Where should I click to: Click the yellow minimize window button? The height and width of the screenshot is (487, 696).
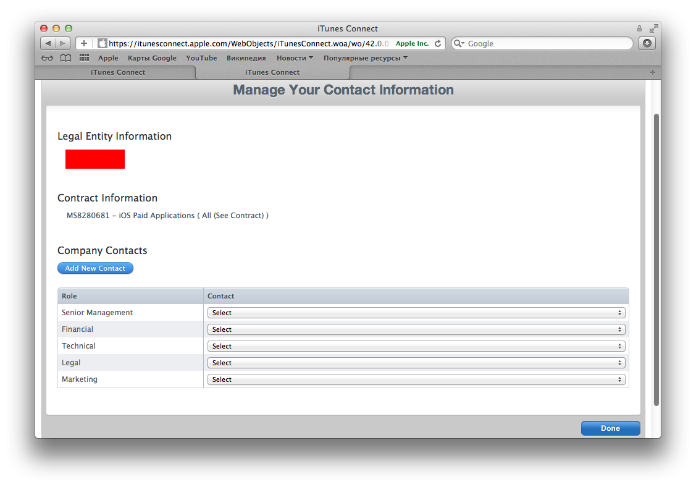56,28
